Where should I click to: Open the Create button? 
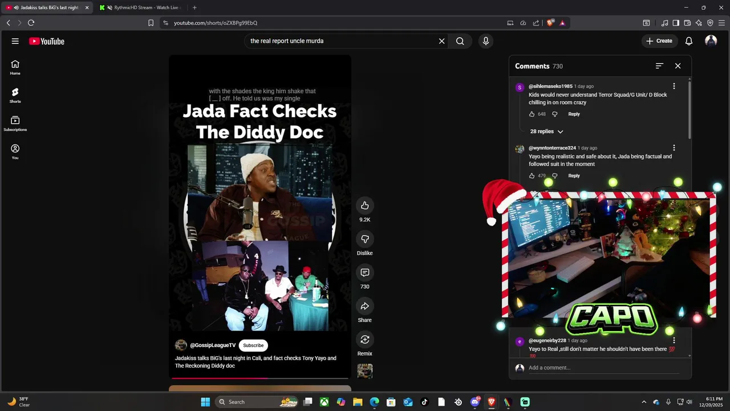(659, 41)
